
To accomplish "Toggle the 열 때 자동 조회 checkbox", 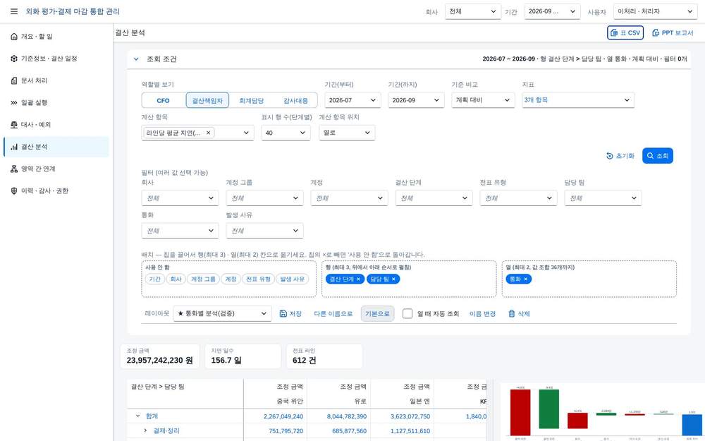I will pos(407,314).
